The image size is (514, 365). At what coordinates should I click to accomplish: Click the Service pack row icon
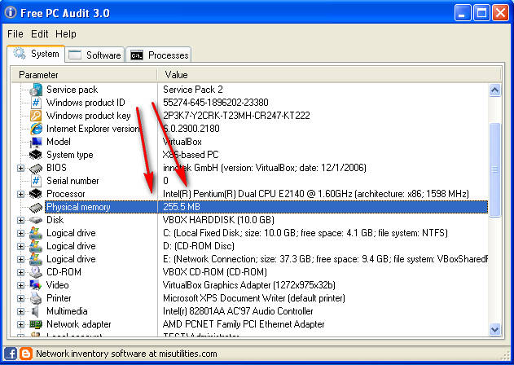36,90
